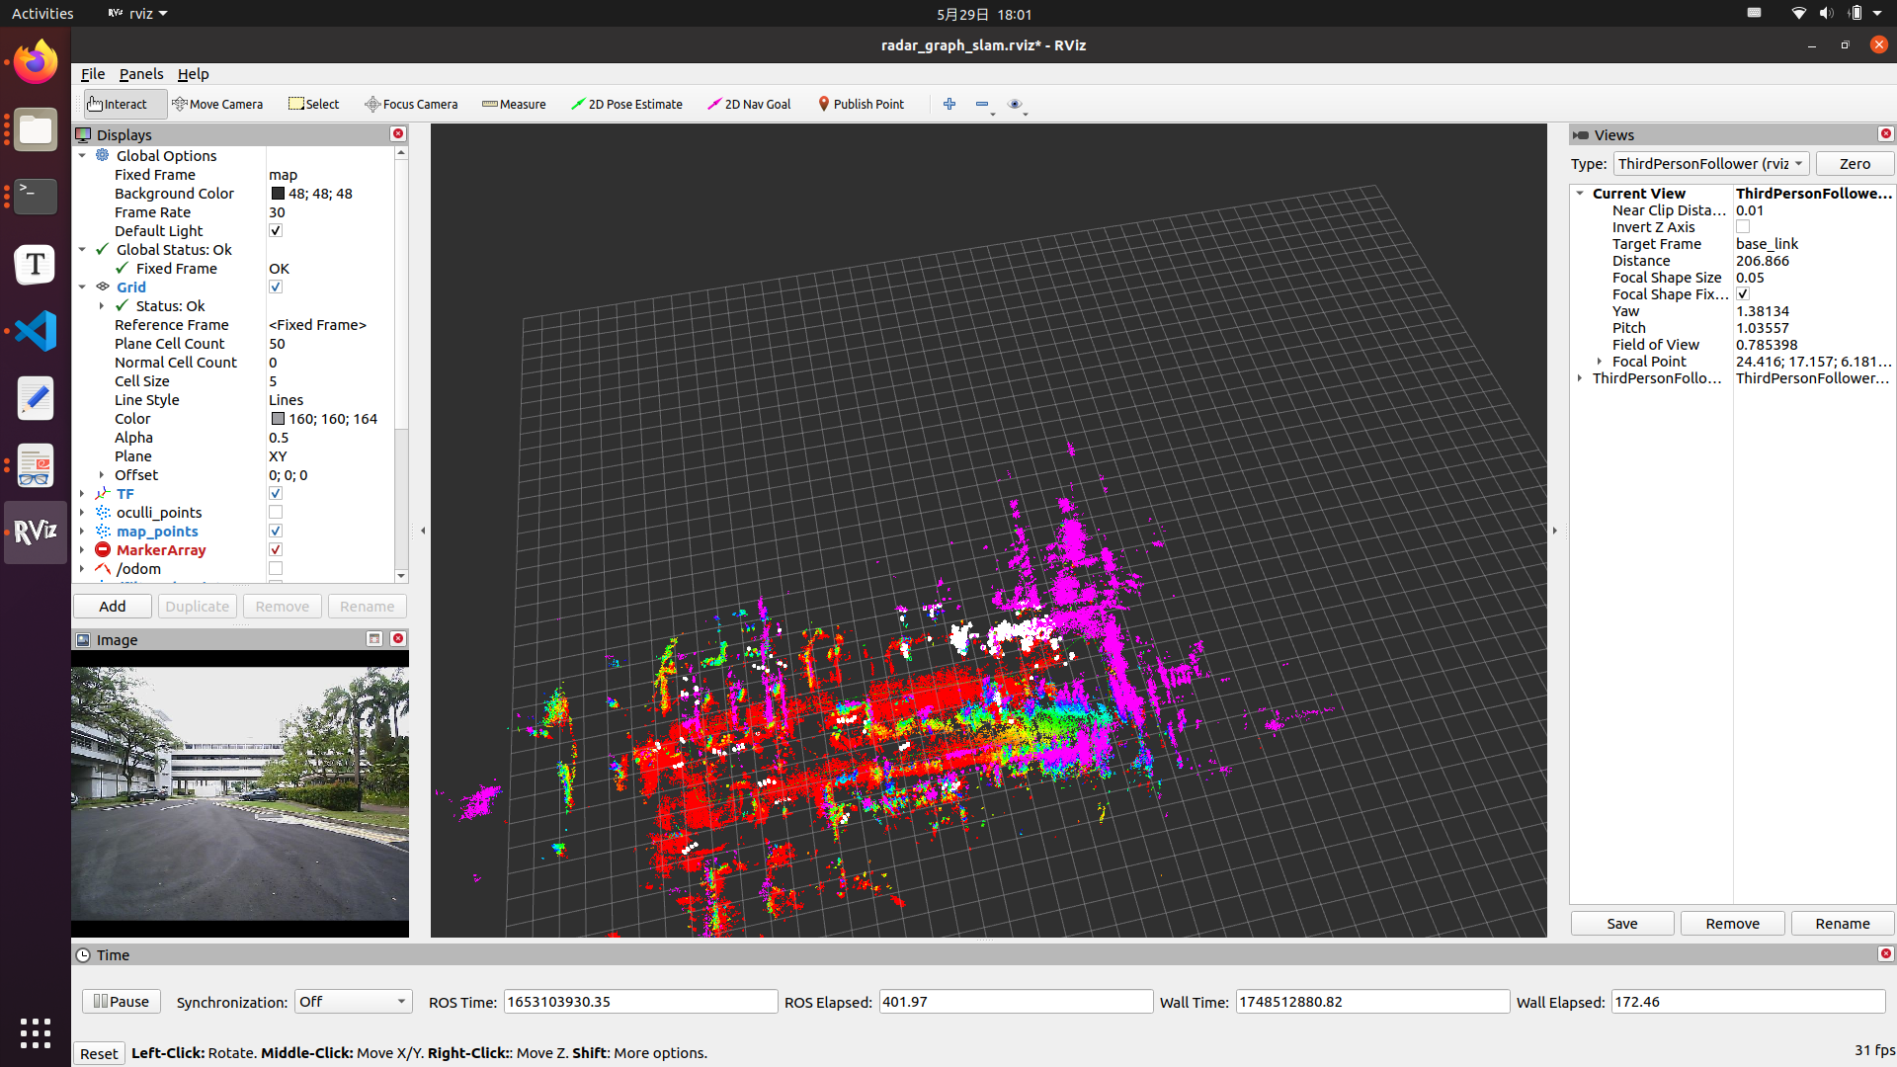The height and width of the screenshot is (1067, 1897).
Task: Open Activities overview
Action: click(x=42, y=14)
